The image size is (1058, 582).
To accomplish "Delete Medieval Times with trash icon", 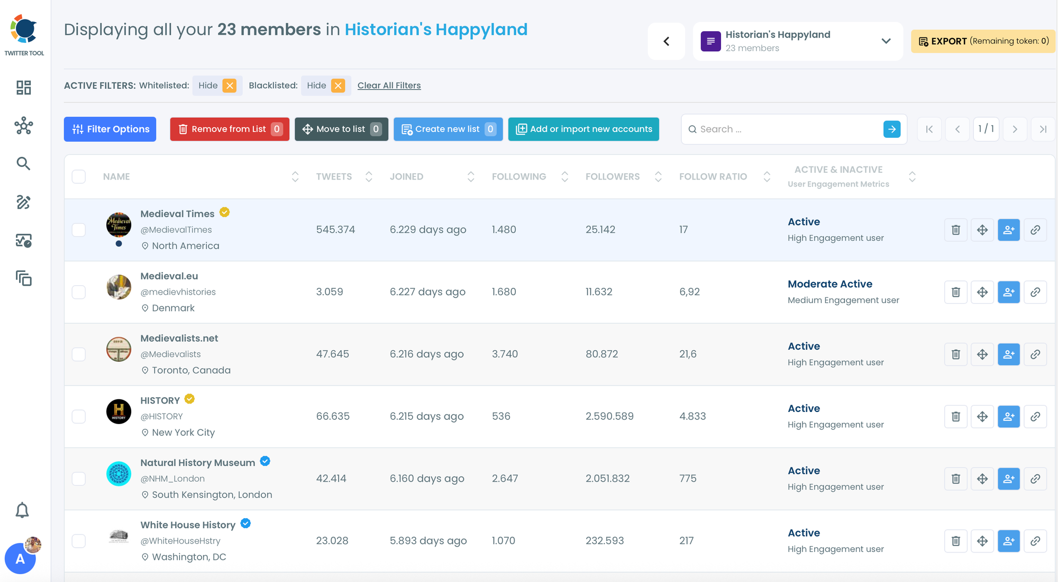I will pos(955,230).
